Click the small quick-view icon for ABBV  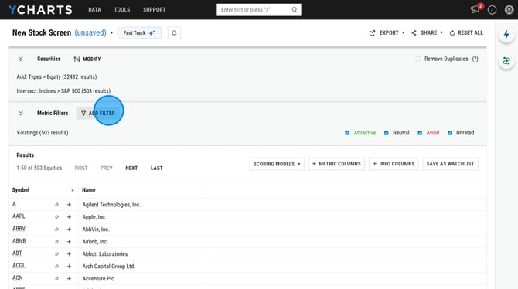coord(56,229)
